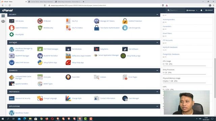Open Lets Encrypt SSL icon

coord(125,28)
